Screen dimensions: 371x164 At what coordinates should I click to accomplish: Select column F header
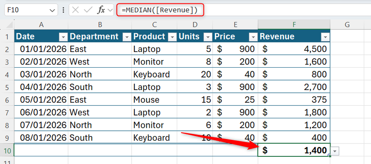click(x=294, y=25)
